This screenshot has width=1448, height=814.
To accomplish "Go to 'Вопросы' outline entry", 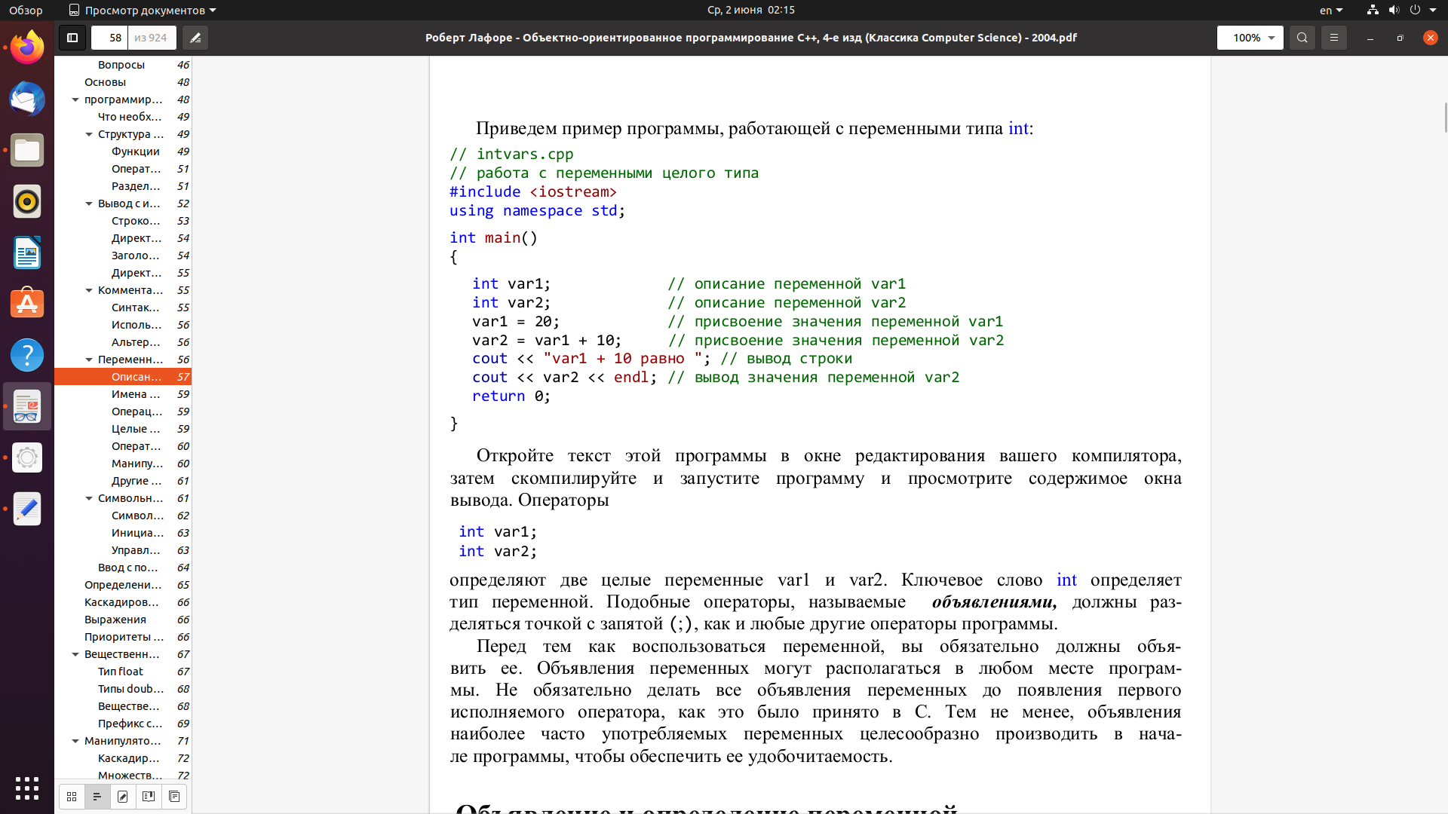I will [123, 65].
